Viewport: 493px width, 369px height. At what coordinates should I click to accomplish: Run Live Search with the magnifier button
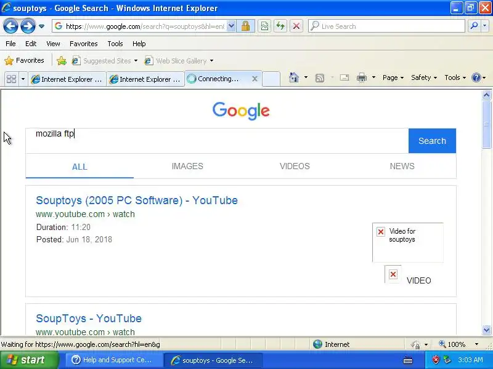474,26
